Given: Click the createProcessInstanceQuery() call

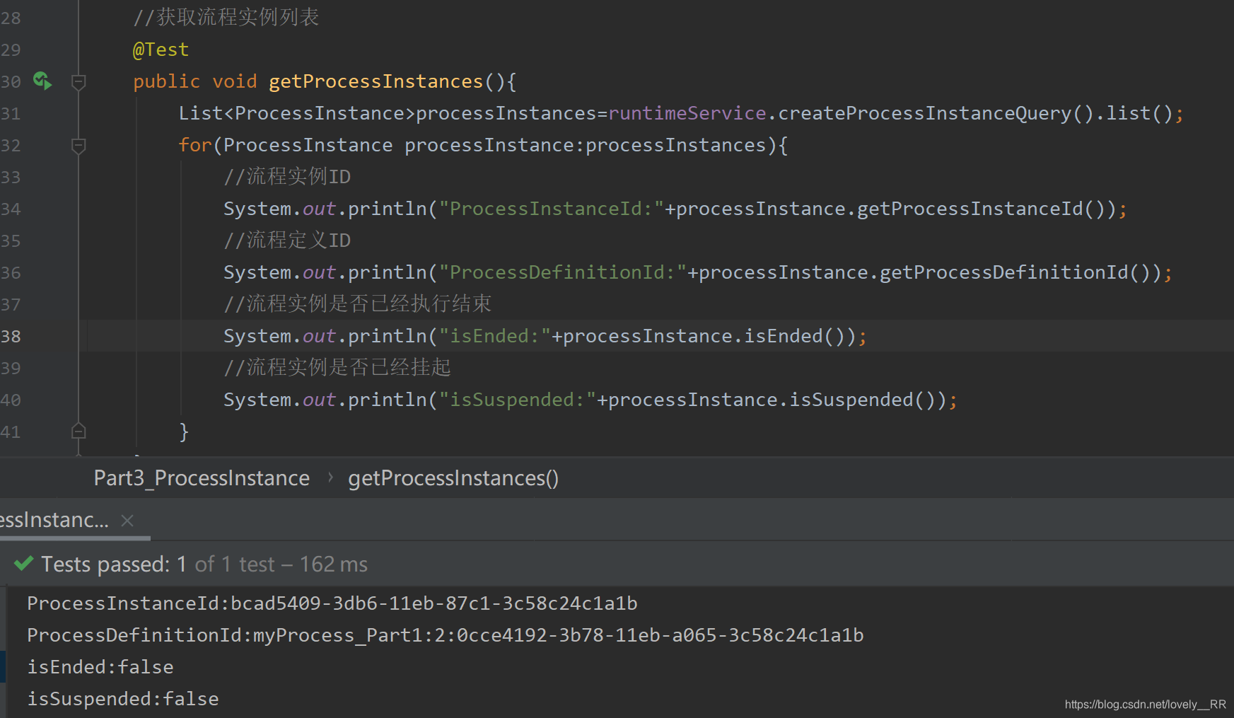Looking at the screenshot, I should tap(936, 113).
